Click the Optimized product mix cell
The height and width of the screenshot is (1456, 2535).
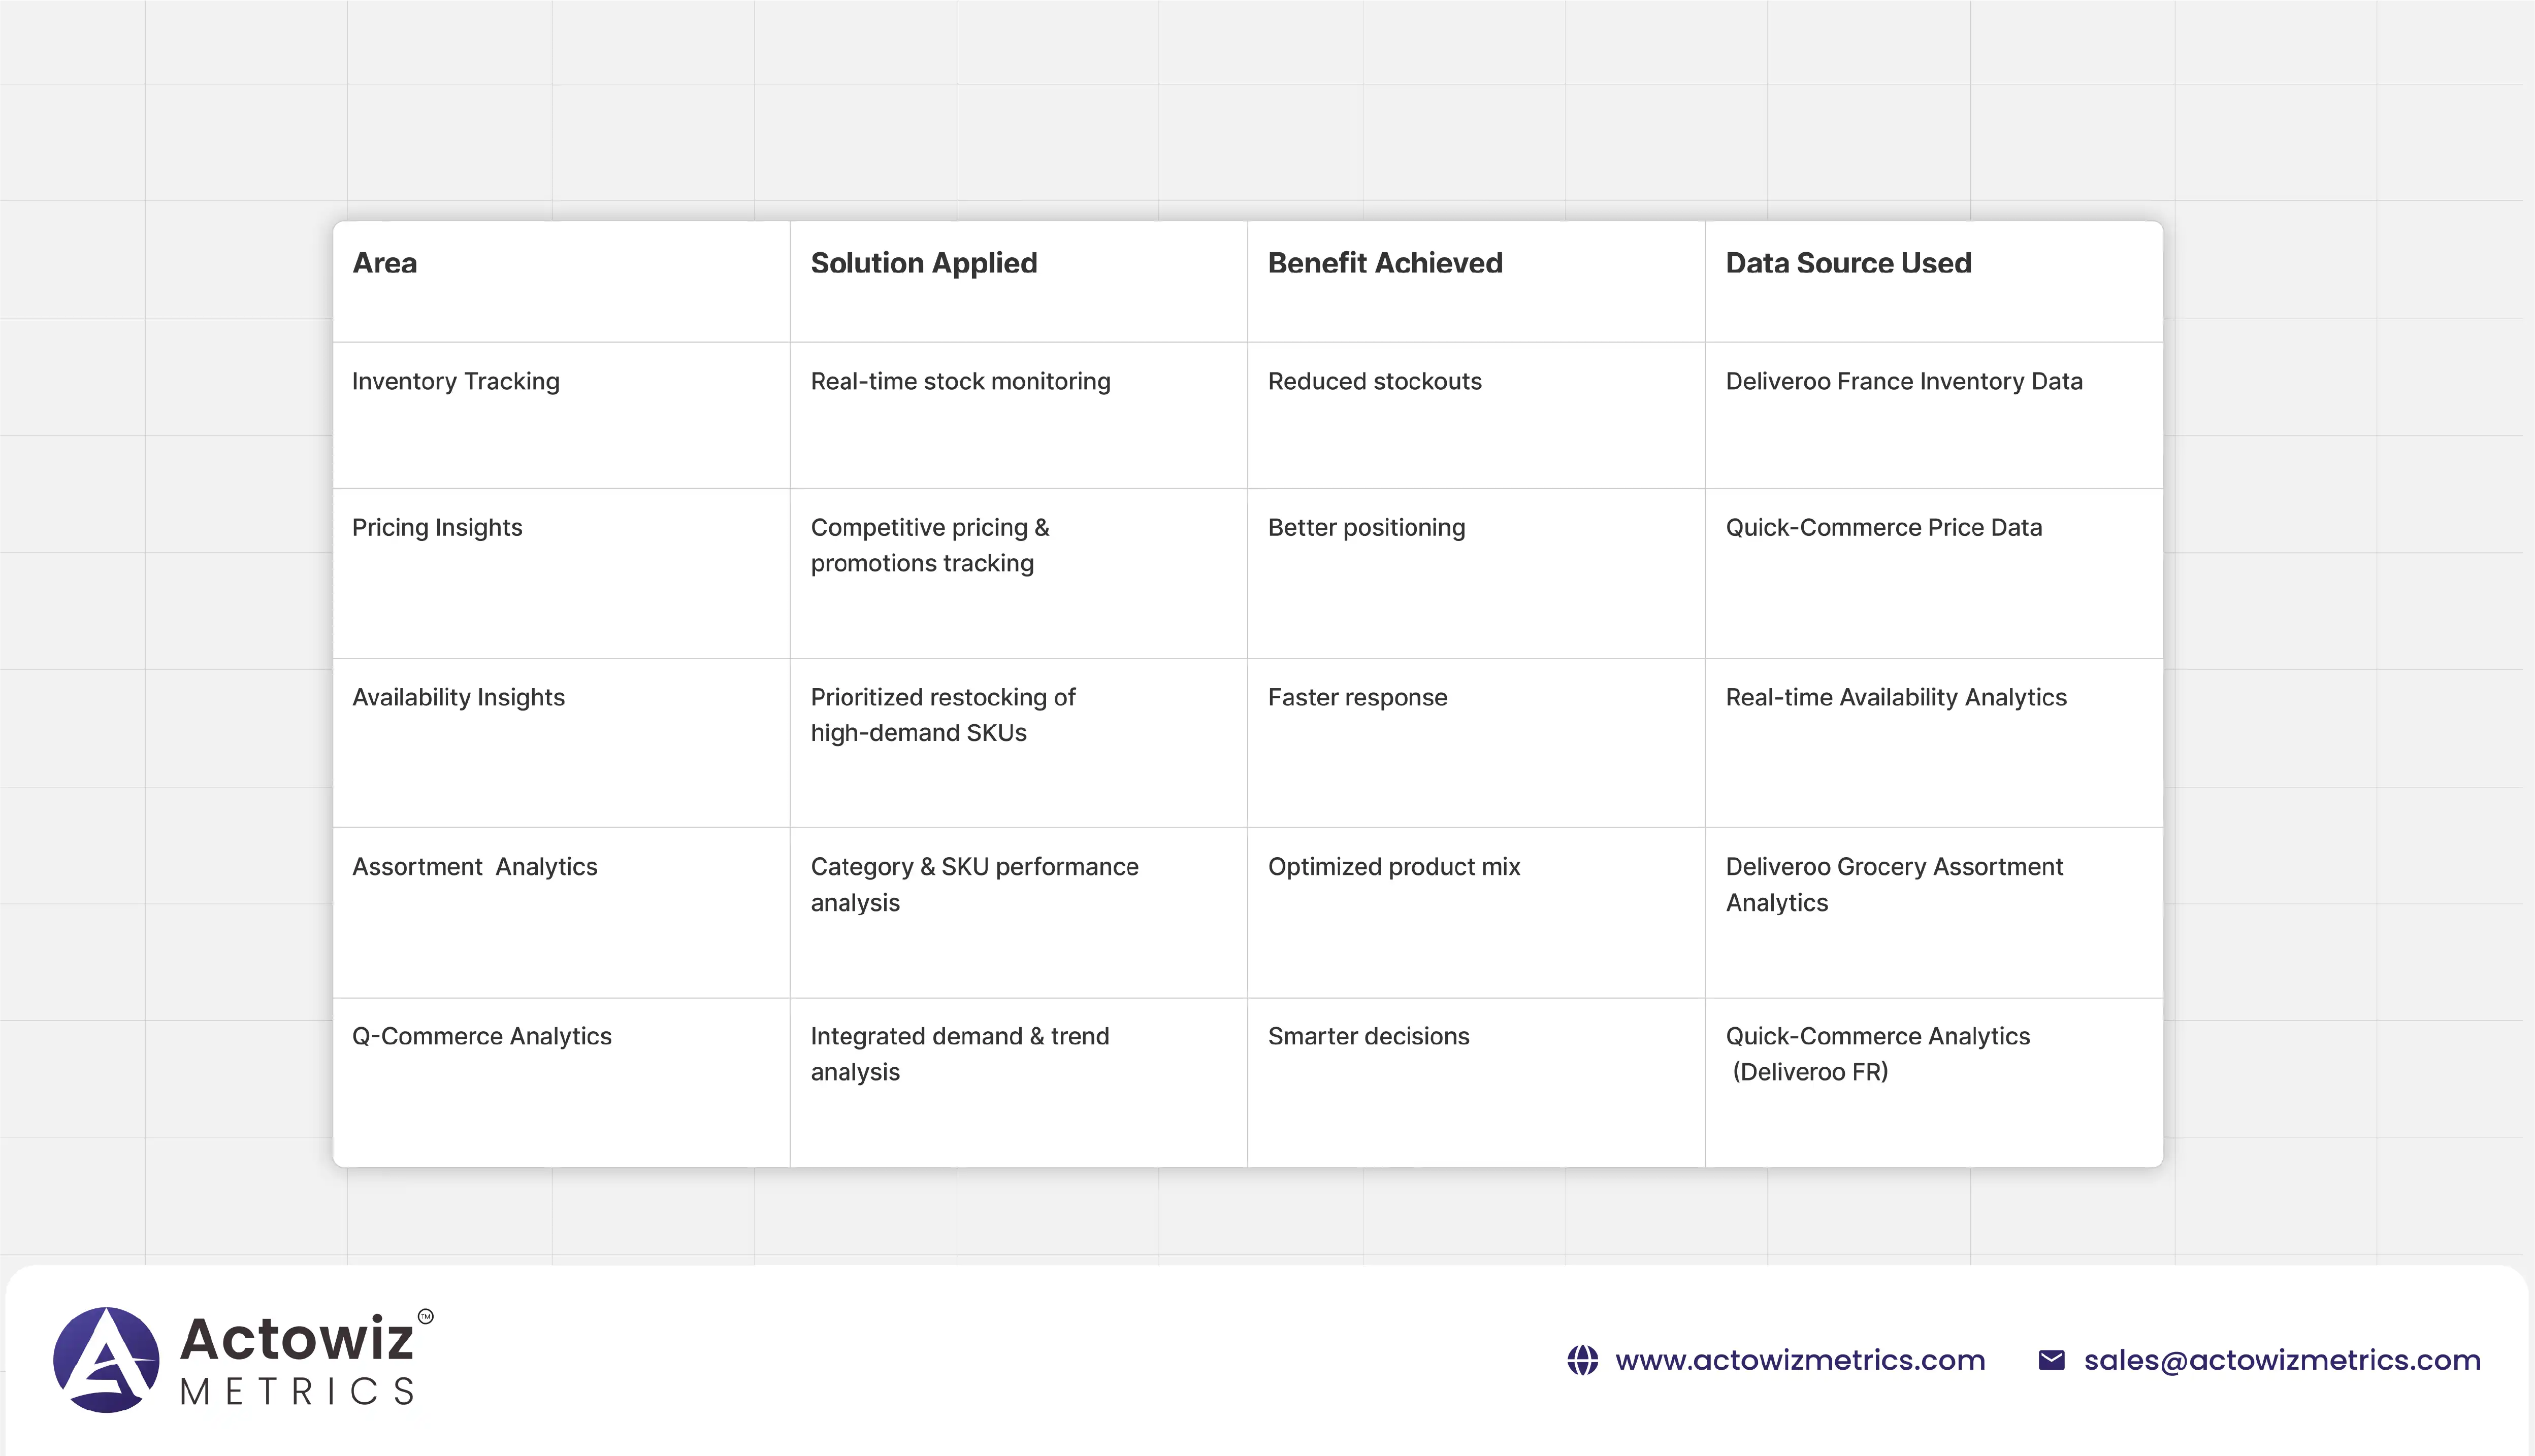tap(1393, 866)
